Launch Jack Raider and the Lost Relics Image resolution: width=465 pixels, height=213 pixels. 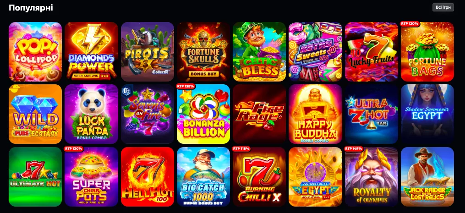pyautogui.click(x=427, y=177)
